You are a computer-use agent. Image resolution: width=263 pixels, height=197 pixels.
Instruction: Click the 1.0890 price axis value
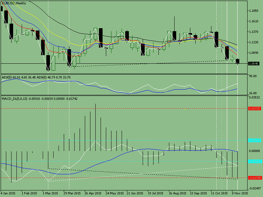[254, 53]
